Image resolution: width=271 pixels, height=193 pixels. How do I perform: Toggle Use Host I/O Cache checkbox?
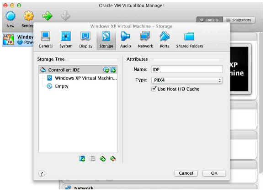[154, 89]
